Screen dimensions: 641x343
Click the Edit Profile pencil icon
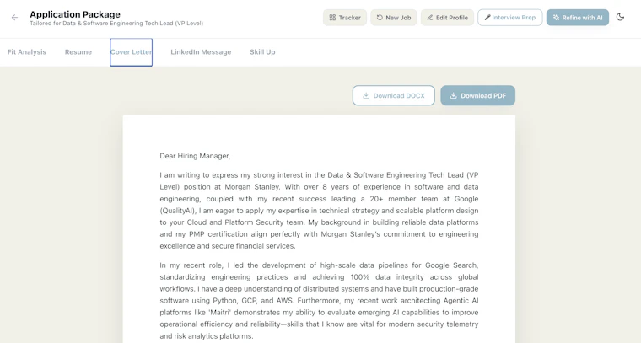click(x=429, y=18)
